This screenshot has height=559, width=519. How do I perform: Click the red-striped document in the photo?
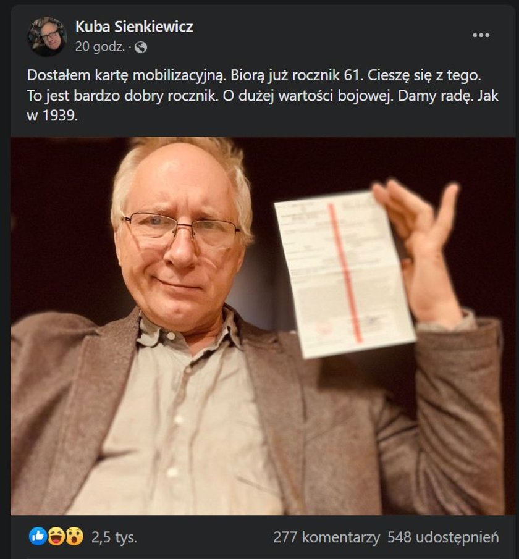344,274
